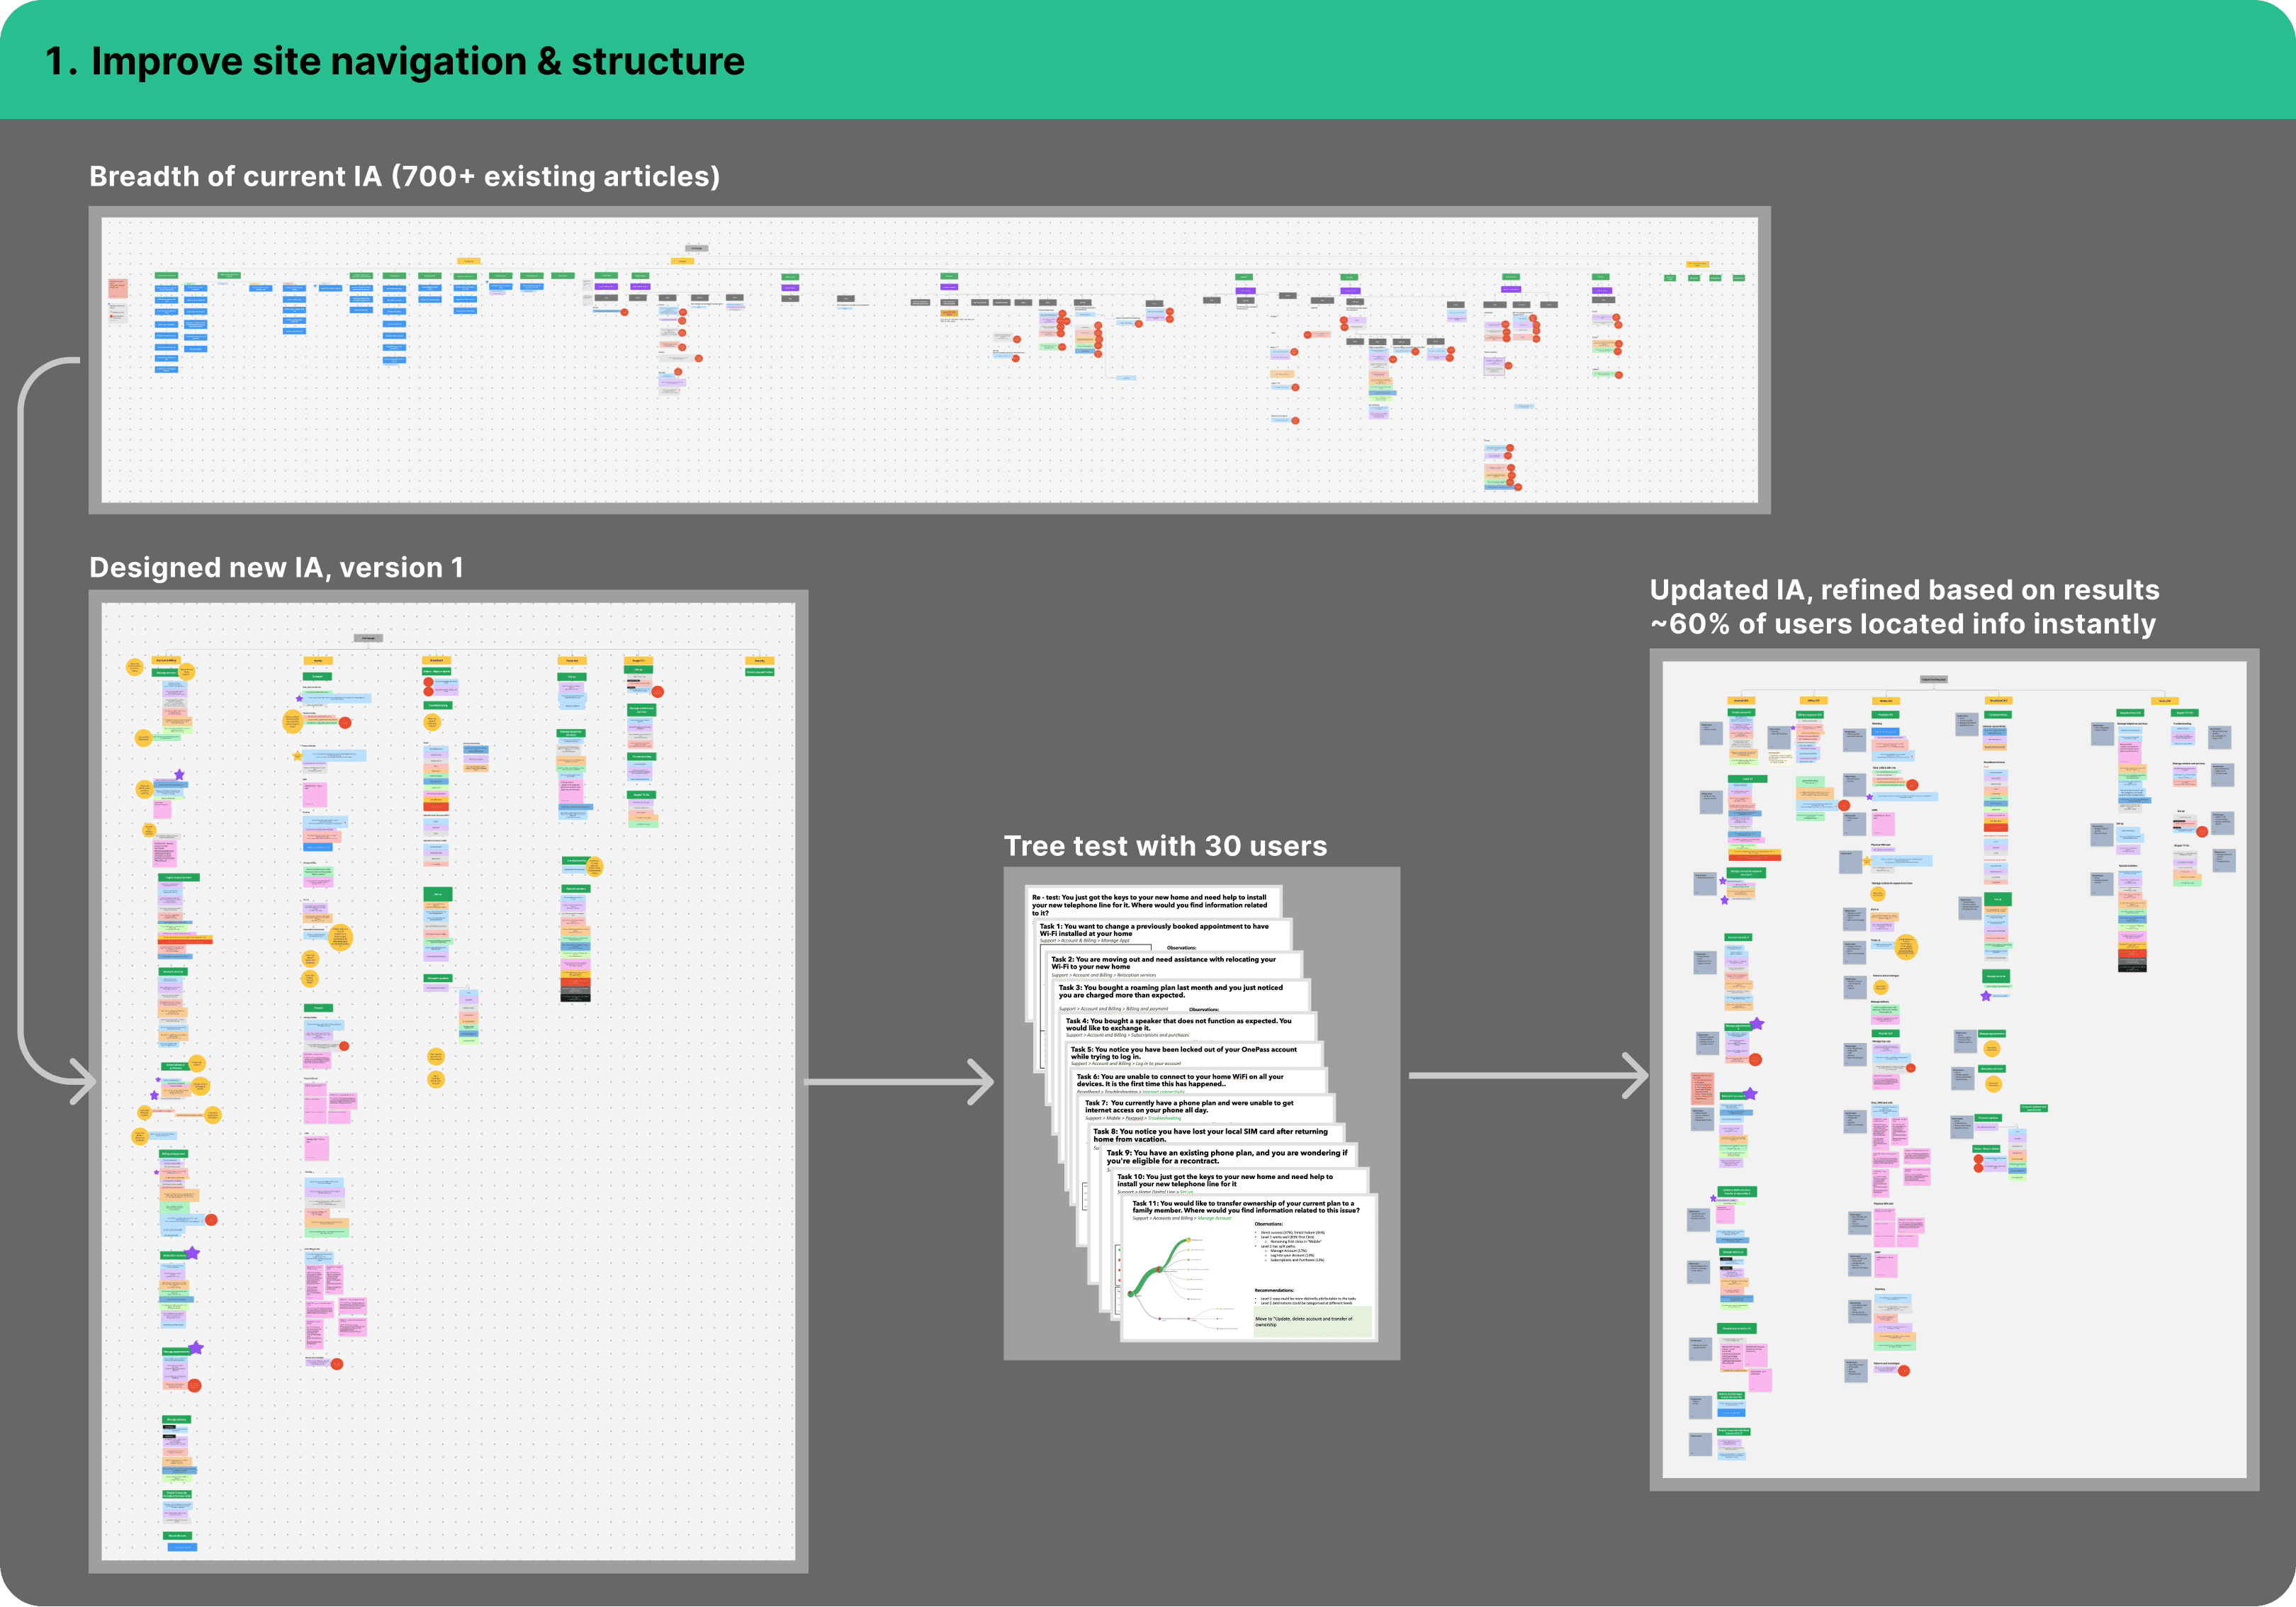Click the Tree test with 30 users heading

click(1165, 846)
